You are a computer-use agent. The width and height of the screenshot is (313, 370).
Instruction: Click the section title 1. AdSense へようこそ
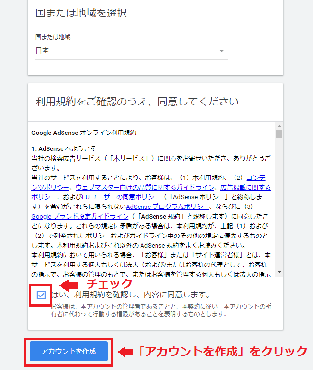click(x=64, y=148)
